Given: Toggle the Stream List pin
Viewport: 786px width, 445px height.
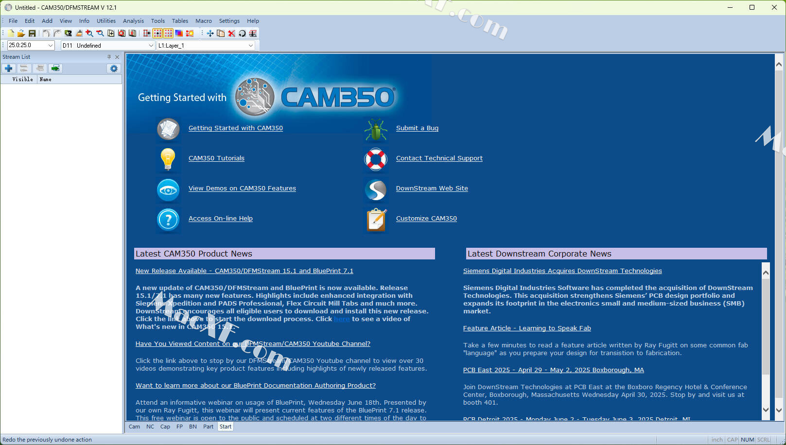Looking at the screenshot, I should click(x=109, y=57).
